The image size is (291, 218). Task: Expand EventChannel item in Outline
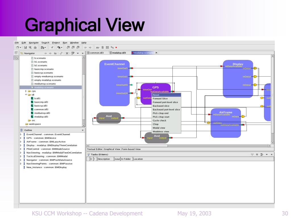click(x=21, y=134)
